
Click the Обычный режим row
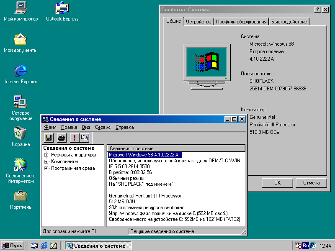(x=126, y=178)
